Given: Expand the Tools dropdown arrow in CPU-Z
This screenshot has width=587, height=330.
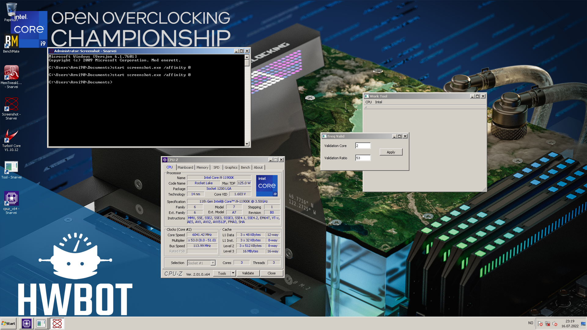Looking at the screenshot, I should point(233,273).
